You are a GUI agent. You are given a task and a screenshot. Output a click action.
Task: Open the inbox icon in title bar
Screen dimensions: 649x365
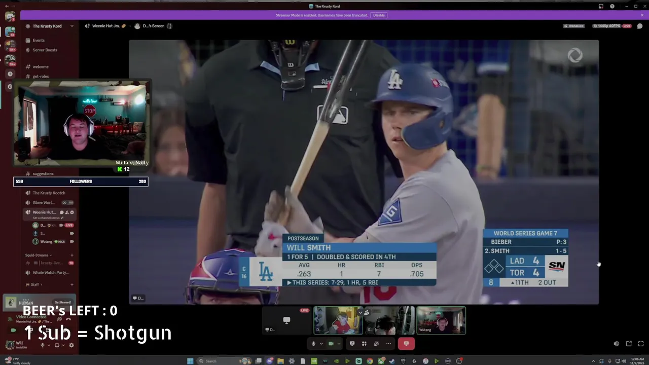click(x=601, y=6)
